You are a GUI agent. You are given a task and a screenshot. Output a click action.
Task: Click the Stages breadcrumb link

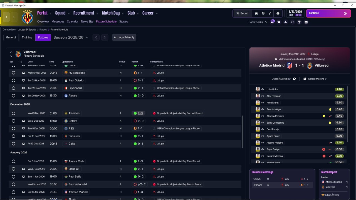coord(43,29)
